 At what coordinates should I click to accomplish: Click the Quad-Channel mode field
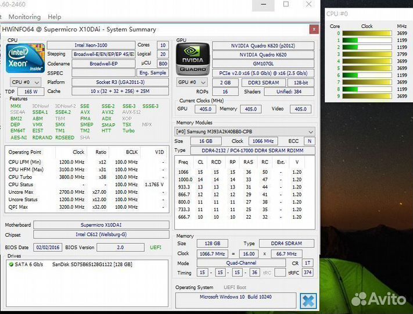coord(241,263)
